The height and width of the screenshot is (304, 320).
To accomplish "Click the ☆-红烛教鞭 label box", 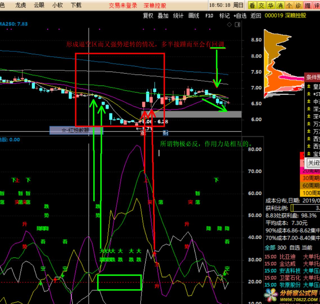I will click(x=76, y=130).
